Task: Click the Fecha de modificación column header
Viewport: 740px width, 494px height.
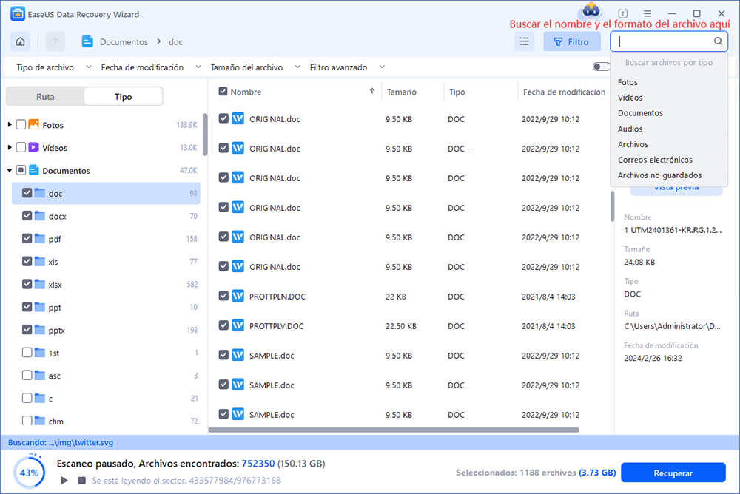Action: pyautogui.click(x=564, y=92)
